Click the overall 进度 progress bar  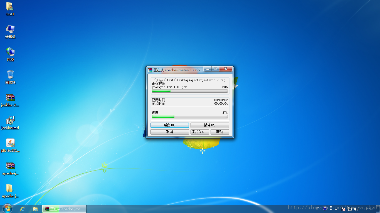point(190,117)
